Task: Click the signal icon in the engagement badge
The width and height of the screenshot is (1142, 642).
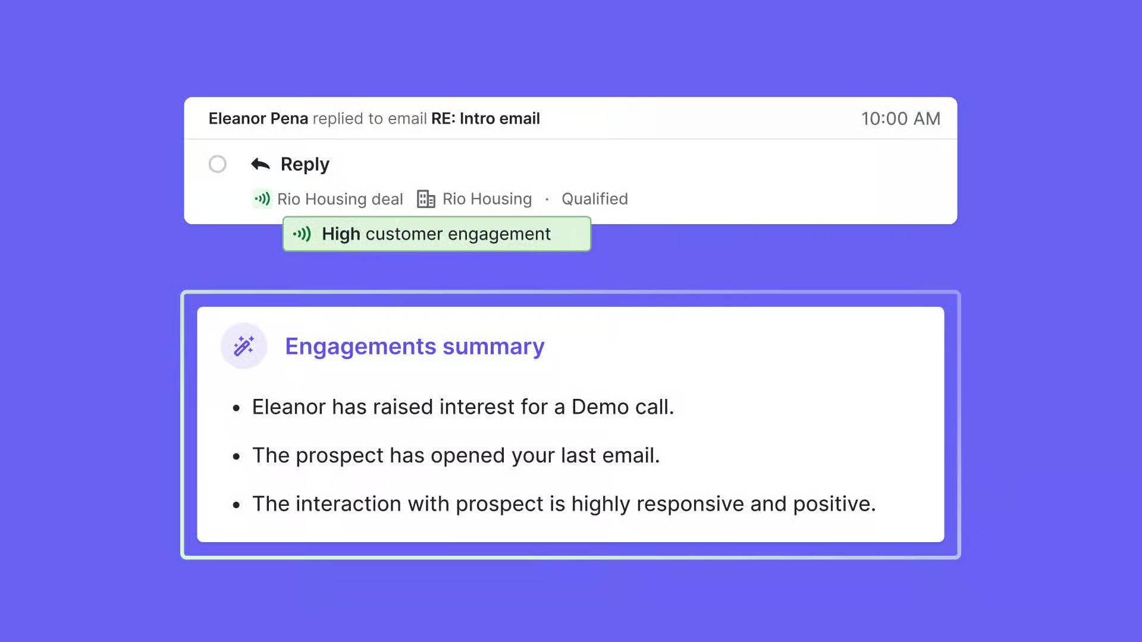Action: 302,234
